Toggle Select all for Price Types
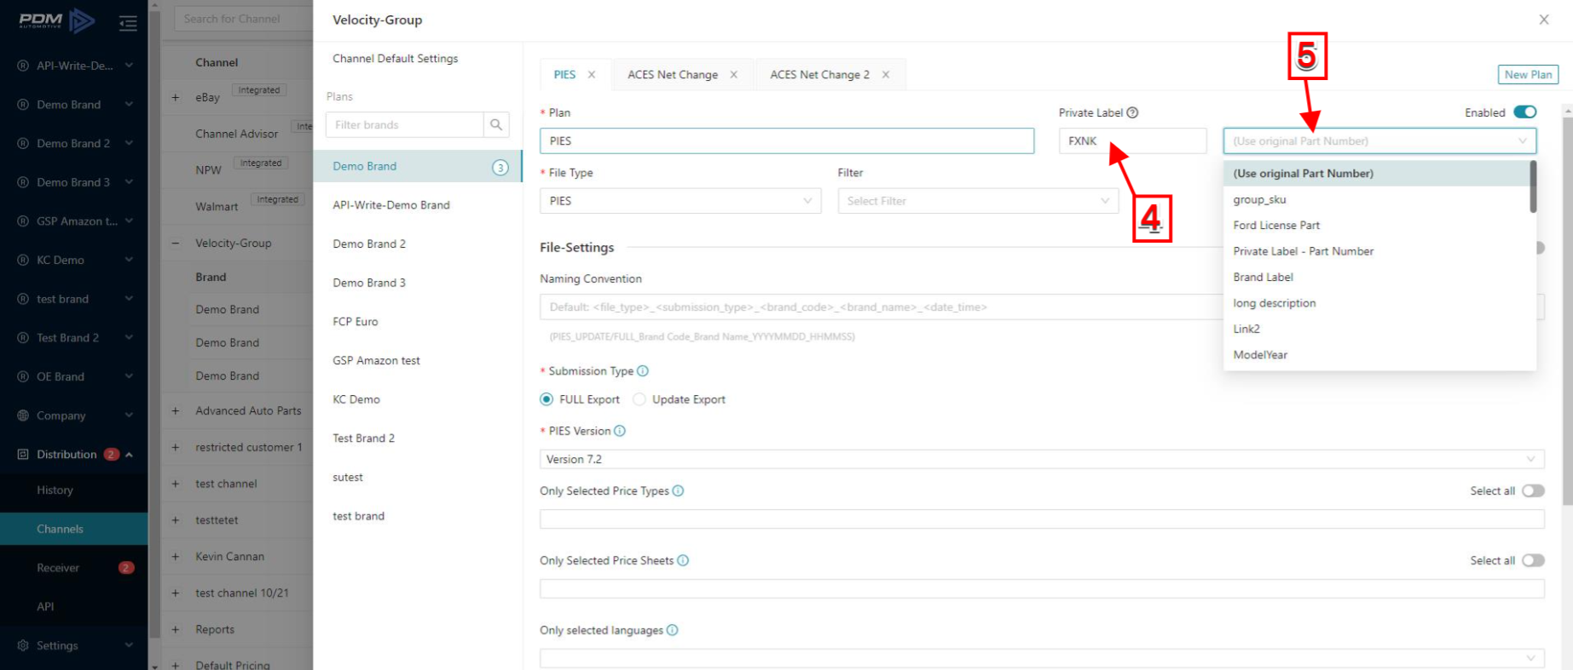 pos(1533,491)
